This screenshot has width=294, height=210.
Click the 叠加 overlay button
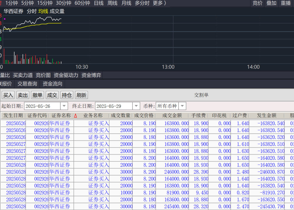271,3
